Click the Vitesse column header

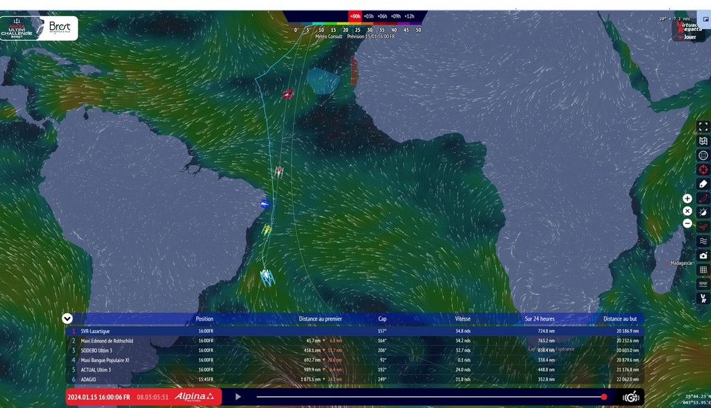click(x=462, y=318)
